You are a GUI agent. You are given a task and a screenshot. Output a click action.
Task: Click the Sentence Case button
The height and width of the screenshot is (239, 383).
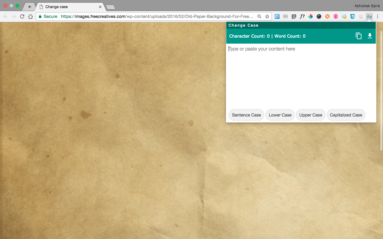point(246,115)
